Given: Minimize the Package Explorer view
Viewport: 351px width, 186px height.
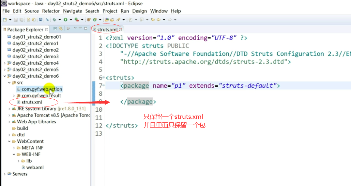Looking at the screenshot, I should pyautogui.click(x=80, y=28).
